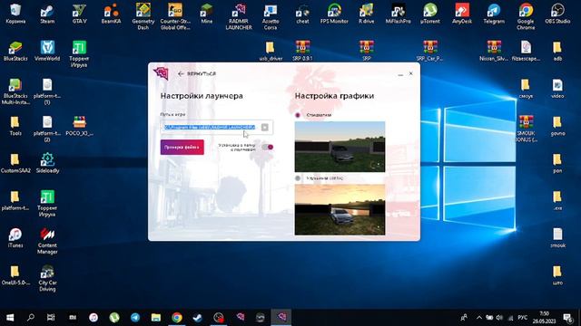Image resolution: width=581 pixels, height=326 pixels.
Task: Select the Counter-Strike Global Offensive shortcut
Action: click(x=175, y=16)
